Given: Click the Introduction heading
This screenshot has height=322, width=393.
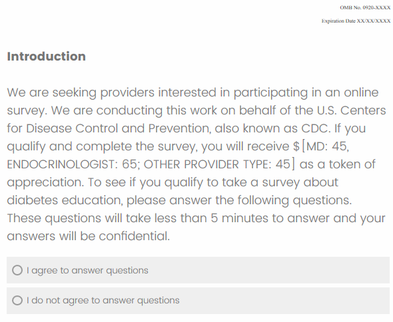Looking at the screenshot, I should (x=47, y=57).
